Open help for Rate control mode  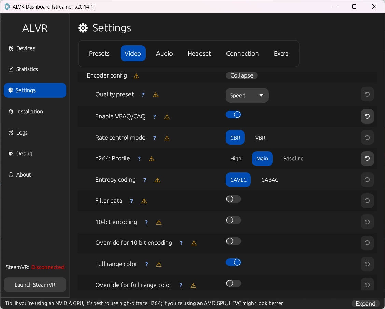(155, 138)
